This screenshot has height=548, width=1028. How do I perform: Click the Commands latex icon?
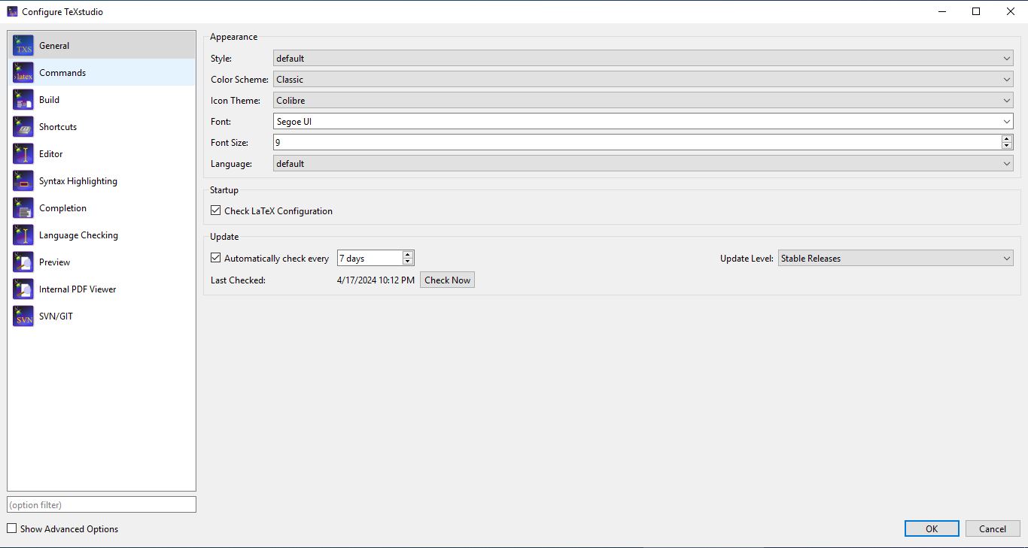(x=23, y=73)
